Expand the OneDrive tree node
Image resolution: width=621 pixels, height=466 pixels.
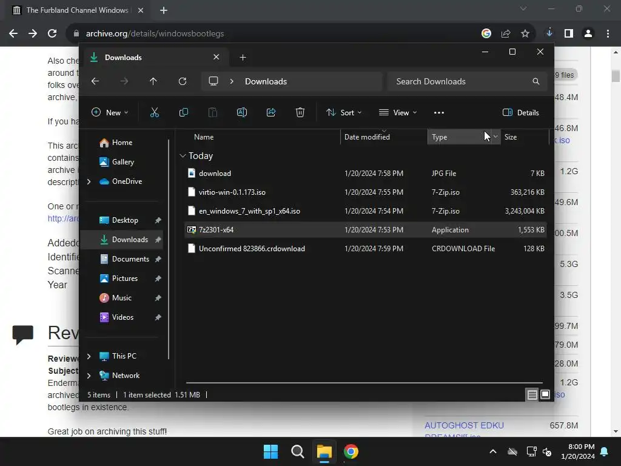(x=89, y=181)
